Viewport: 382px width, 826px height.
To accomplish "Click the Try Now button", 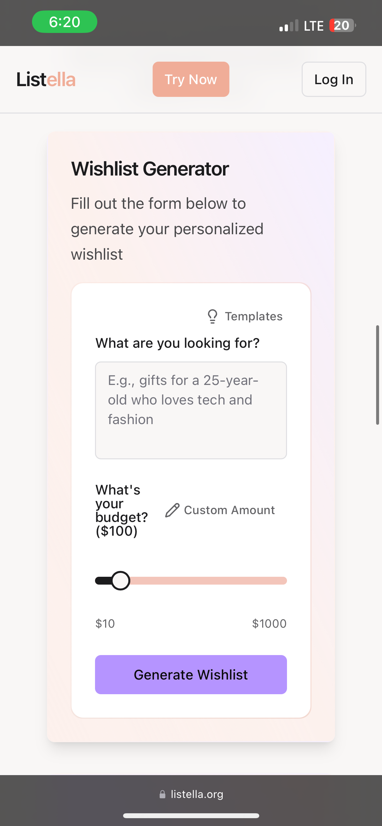I will (x=191, y=79).
